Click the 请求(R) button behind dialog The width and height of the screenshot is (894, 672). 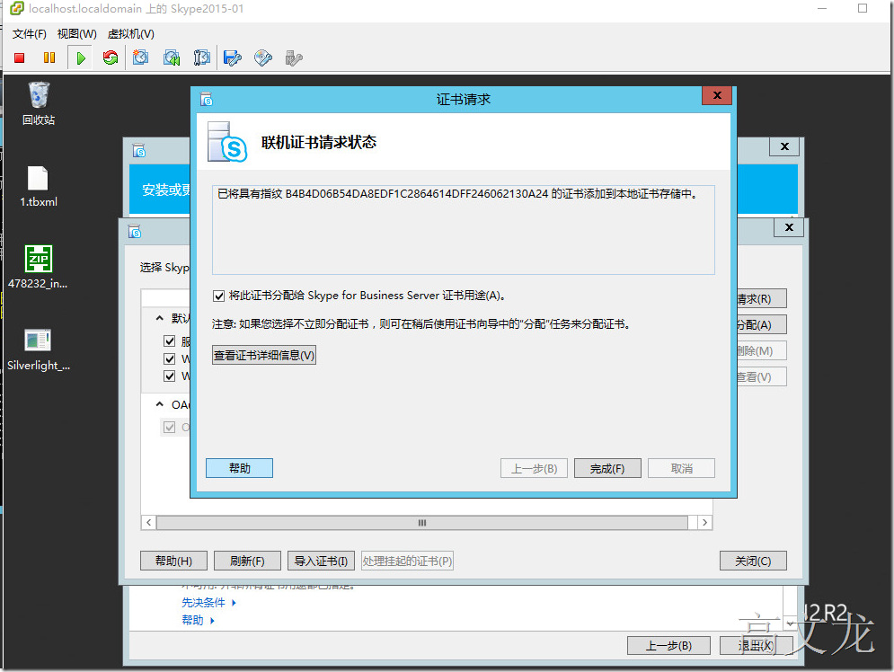tap(762, 298)
